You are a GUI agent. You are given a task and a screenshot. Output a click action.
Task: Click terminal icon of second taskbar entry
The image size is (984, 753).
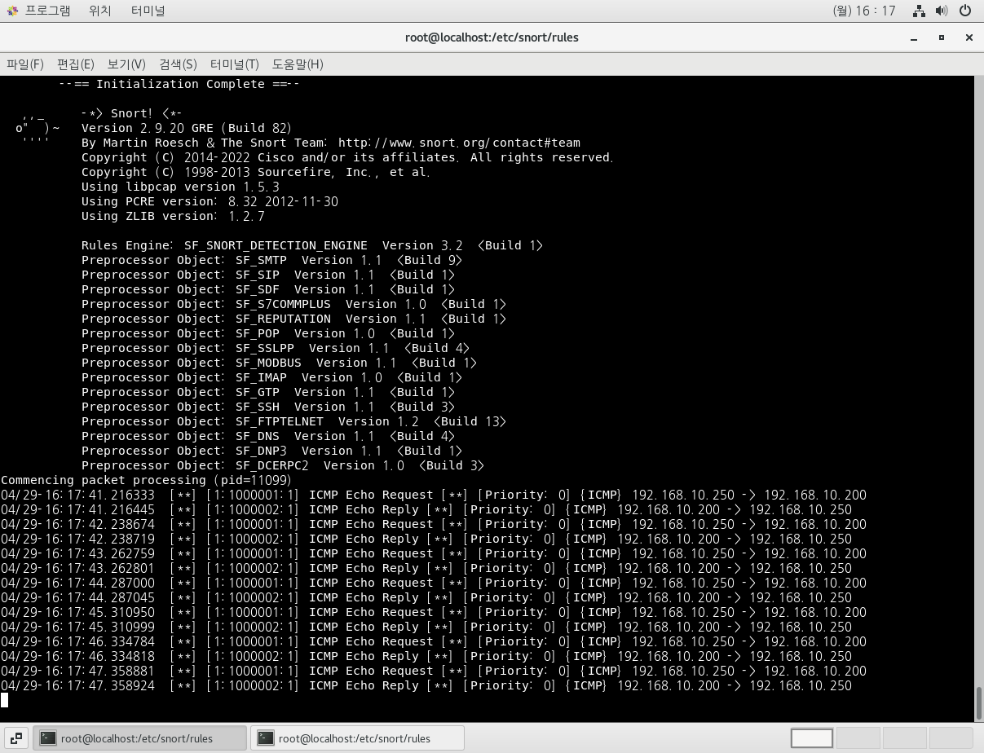(266, 738)
